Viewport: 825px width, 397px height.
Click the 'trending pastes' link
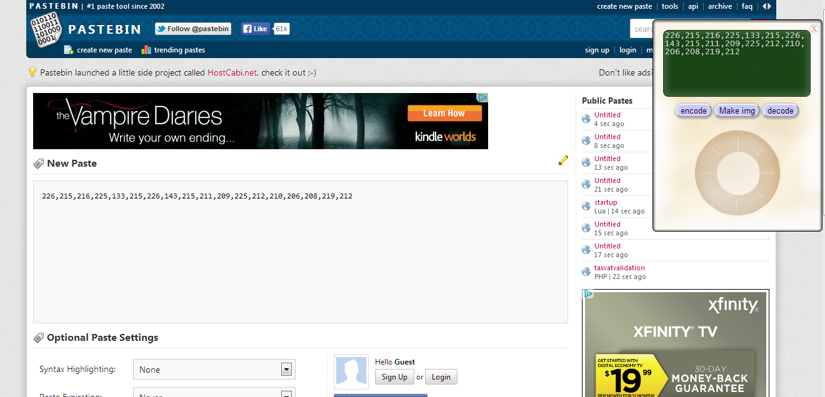point(179,50)
